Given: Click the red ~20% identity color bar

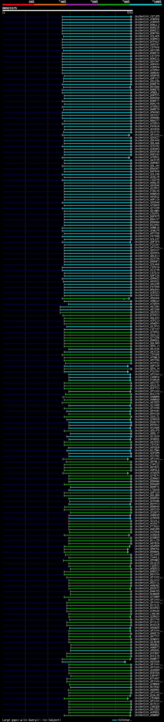Looking at the screenshot, I should tap(18, 5).
